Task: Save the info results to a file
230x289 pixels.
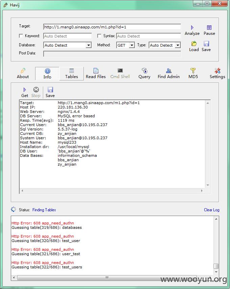Action: pyautogui.click(x=50, y=92)
